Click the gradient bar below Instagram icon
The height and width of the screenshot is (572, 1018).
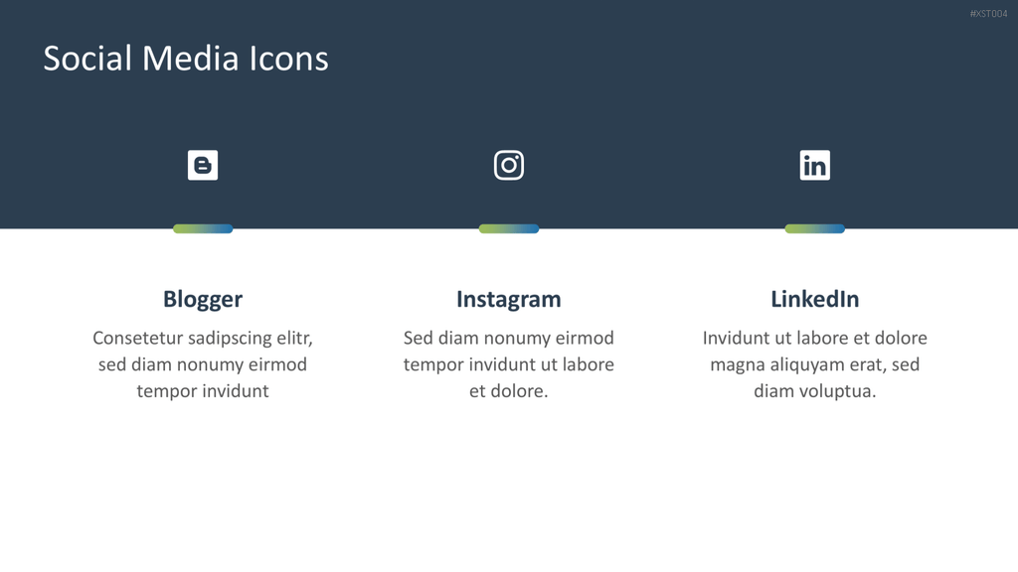tap(509, 228)
